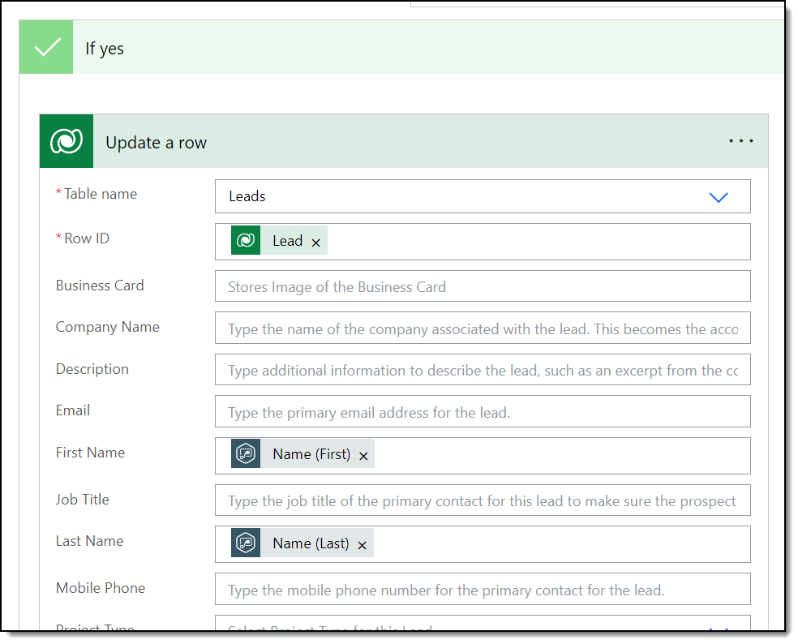Click the Company Name label
The height and width of the screenshot is (644, 798).
tap(107, 327)
